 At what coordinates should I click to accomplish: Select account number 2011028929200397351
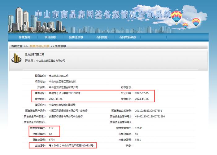point(149,111)
